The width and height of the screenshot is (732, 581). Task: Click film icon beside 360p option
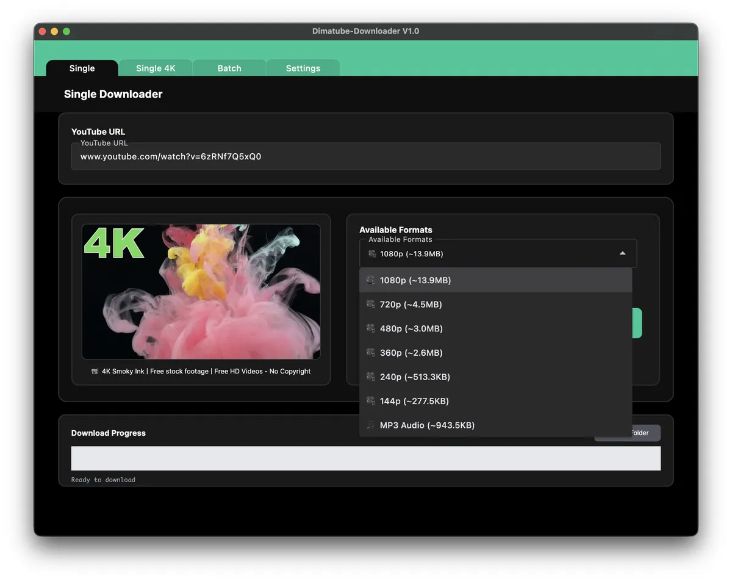click(x=370, y=352)
